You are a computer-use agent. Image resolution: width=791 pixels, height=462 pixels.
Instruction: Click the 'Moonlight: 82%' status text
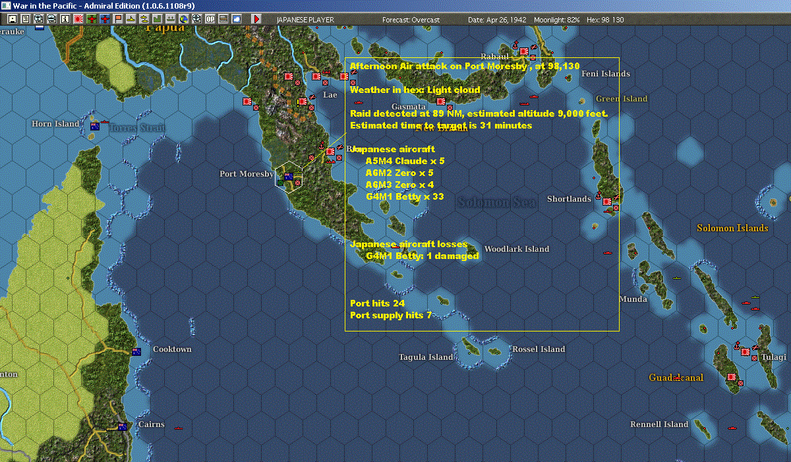click(x=556, y=20)
